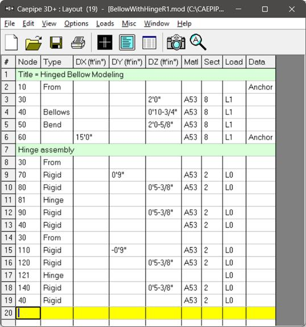The width and height of the screenshot is (306, 327).
Task: Select the Hinge assembly comment row
Action: tap(146, 150)
